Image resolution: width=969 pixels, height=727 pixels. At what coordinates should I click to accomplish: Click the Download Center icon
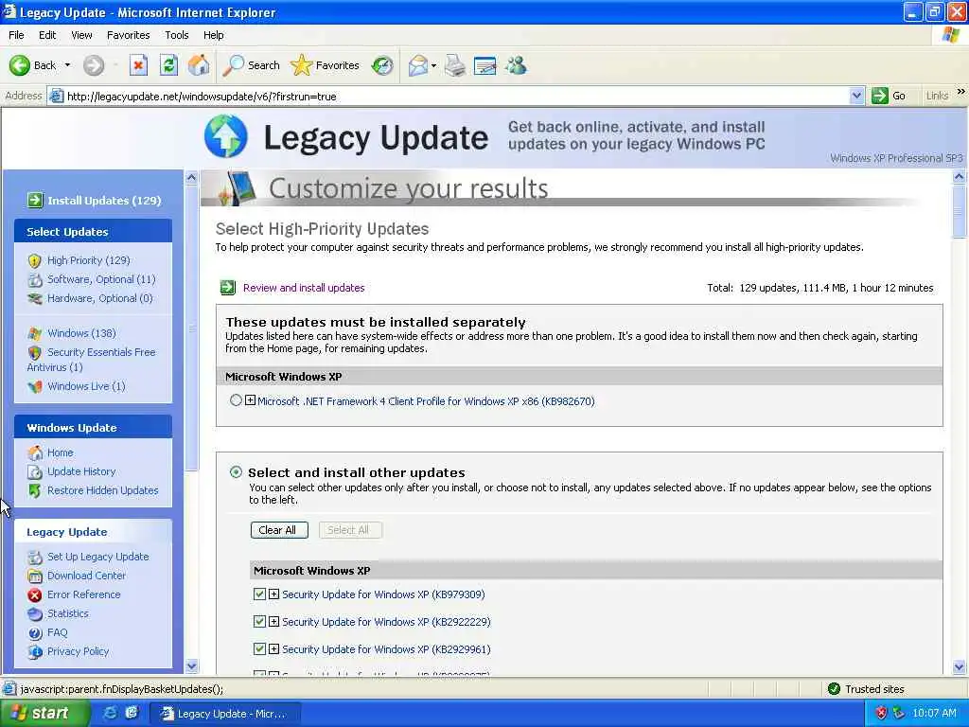tap(35, 576)
